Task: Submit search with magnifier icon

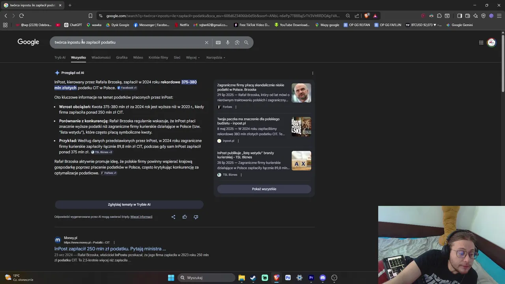Action: click(x=246, y=42)
